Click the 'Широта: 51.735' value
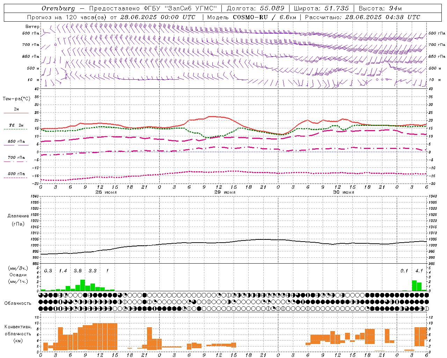447x358 pixels. click(x=321, y=8)
